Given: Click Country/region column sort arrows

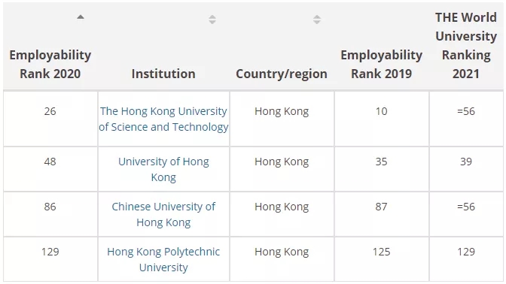Looking at the screenshot, I should pos(317,20).
